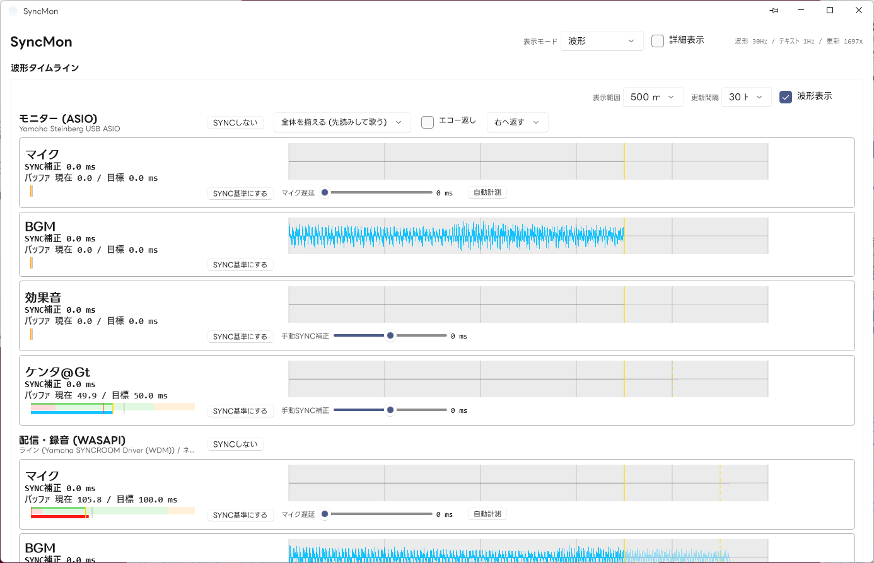The width and height of the screenshot is (874, 563).
Task: Click the Yamaha Steinberg USB ASIO label
Action: coord(69,129)
